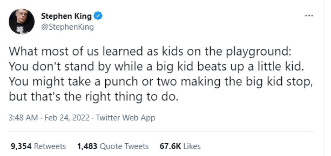Open the 3:48 AM timestamp link
The image size is (331, 156).
pos(23,118)
